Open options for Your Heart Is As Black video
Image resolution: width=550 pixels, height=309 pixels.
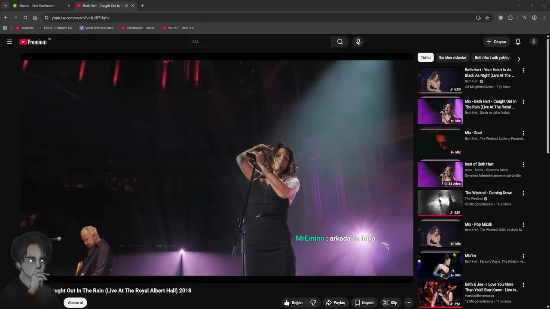(523, 70)
